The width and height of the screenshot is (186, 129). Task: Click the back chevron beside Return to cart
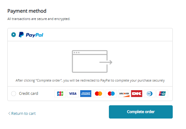tap(9, 114)
